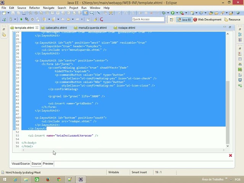
Task: Switch to the Resource perspective
Action: point(232,19)
